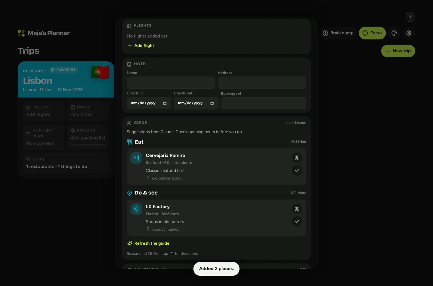
Task: Click the LX Factory location pin icon
Action: 136,209
